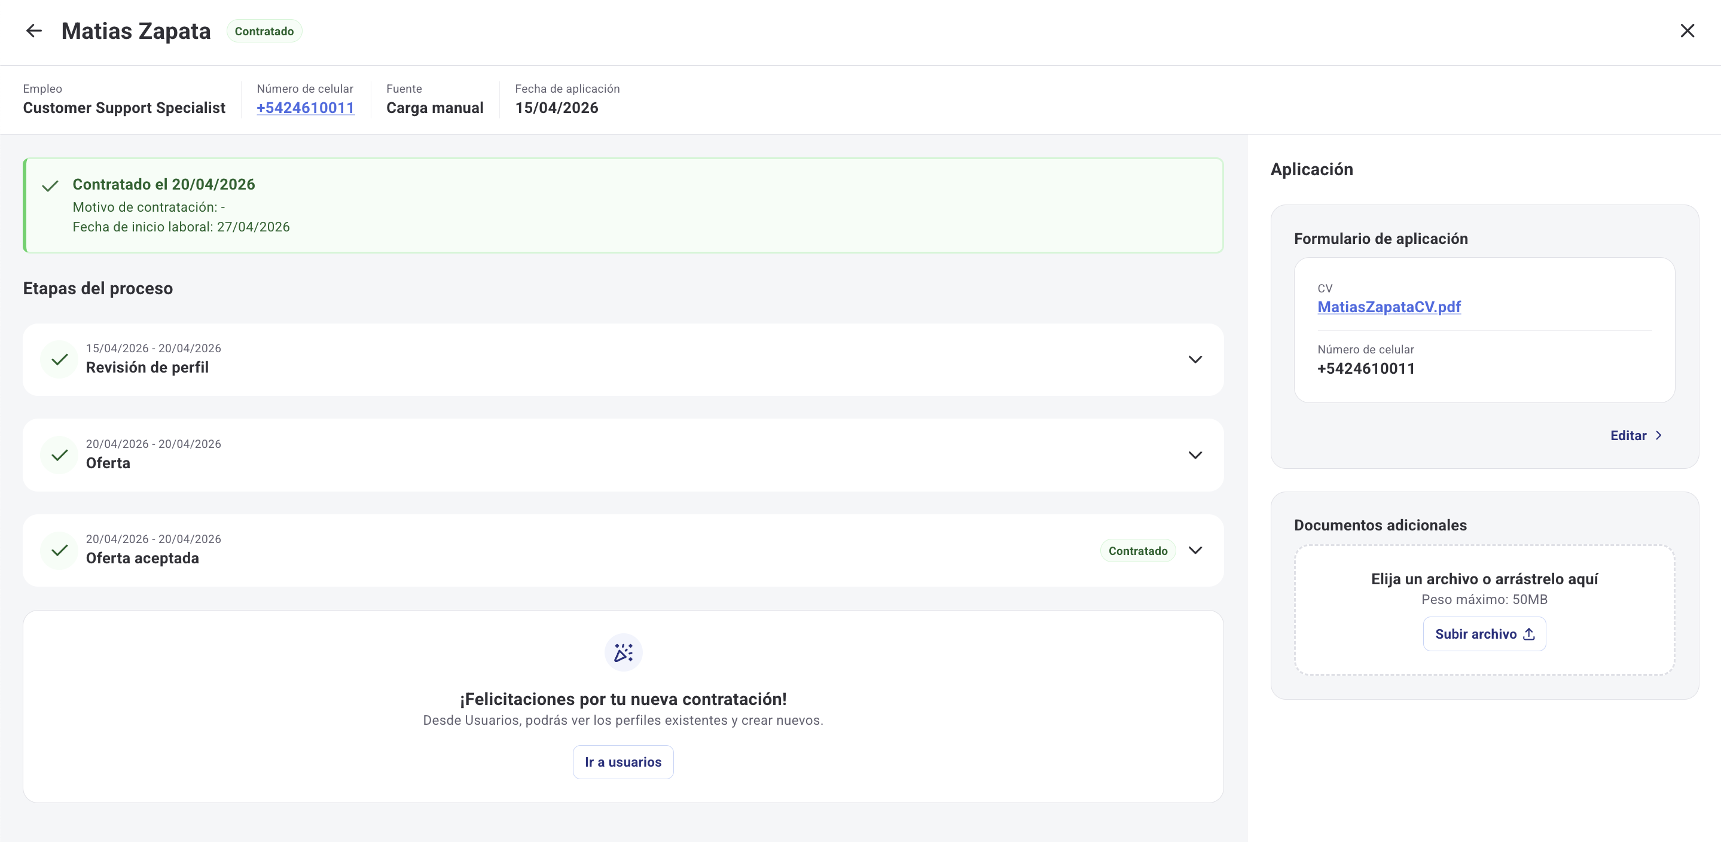This screenshot has height=842, width=1721.
Task: Click the arrow icon next to Editar
Action: click(1658, 436)
